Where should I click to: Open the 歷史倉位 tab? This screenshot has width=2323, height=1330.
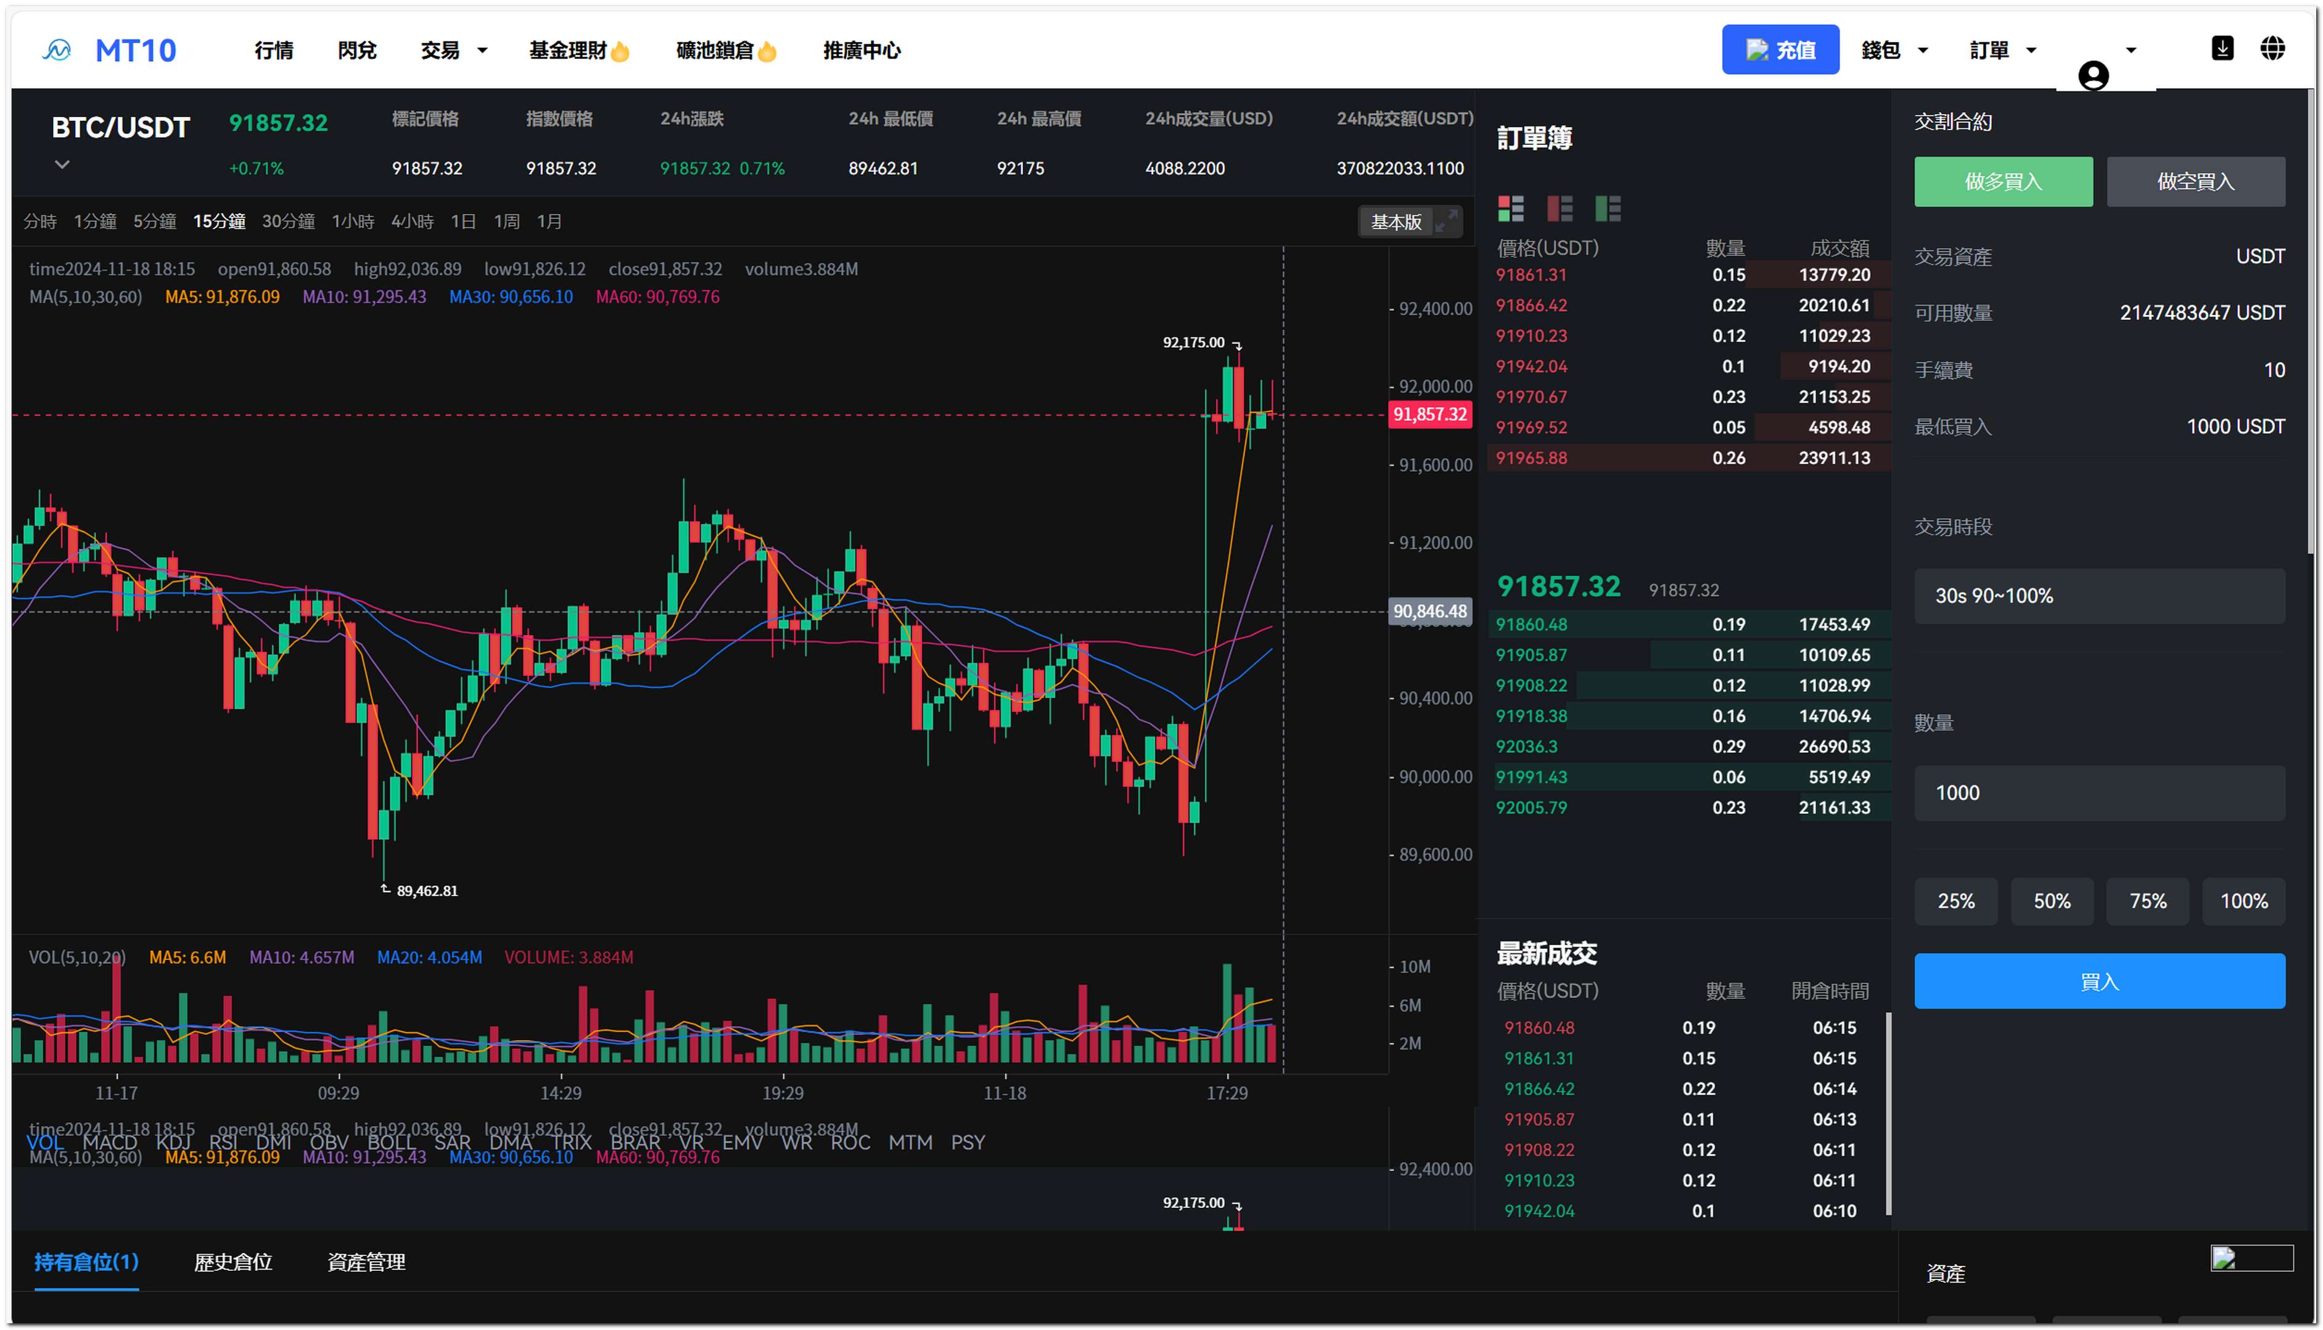(233, 1262)
